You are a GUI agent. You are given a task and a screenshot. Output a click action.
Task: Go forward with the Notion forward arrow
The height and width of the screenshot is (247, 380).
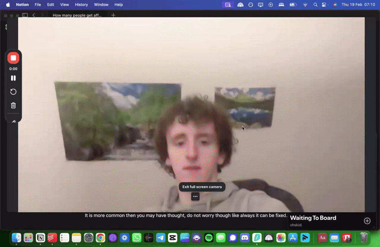pos(42,15)
